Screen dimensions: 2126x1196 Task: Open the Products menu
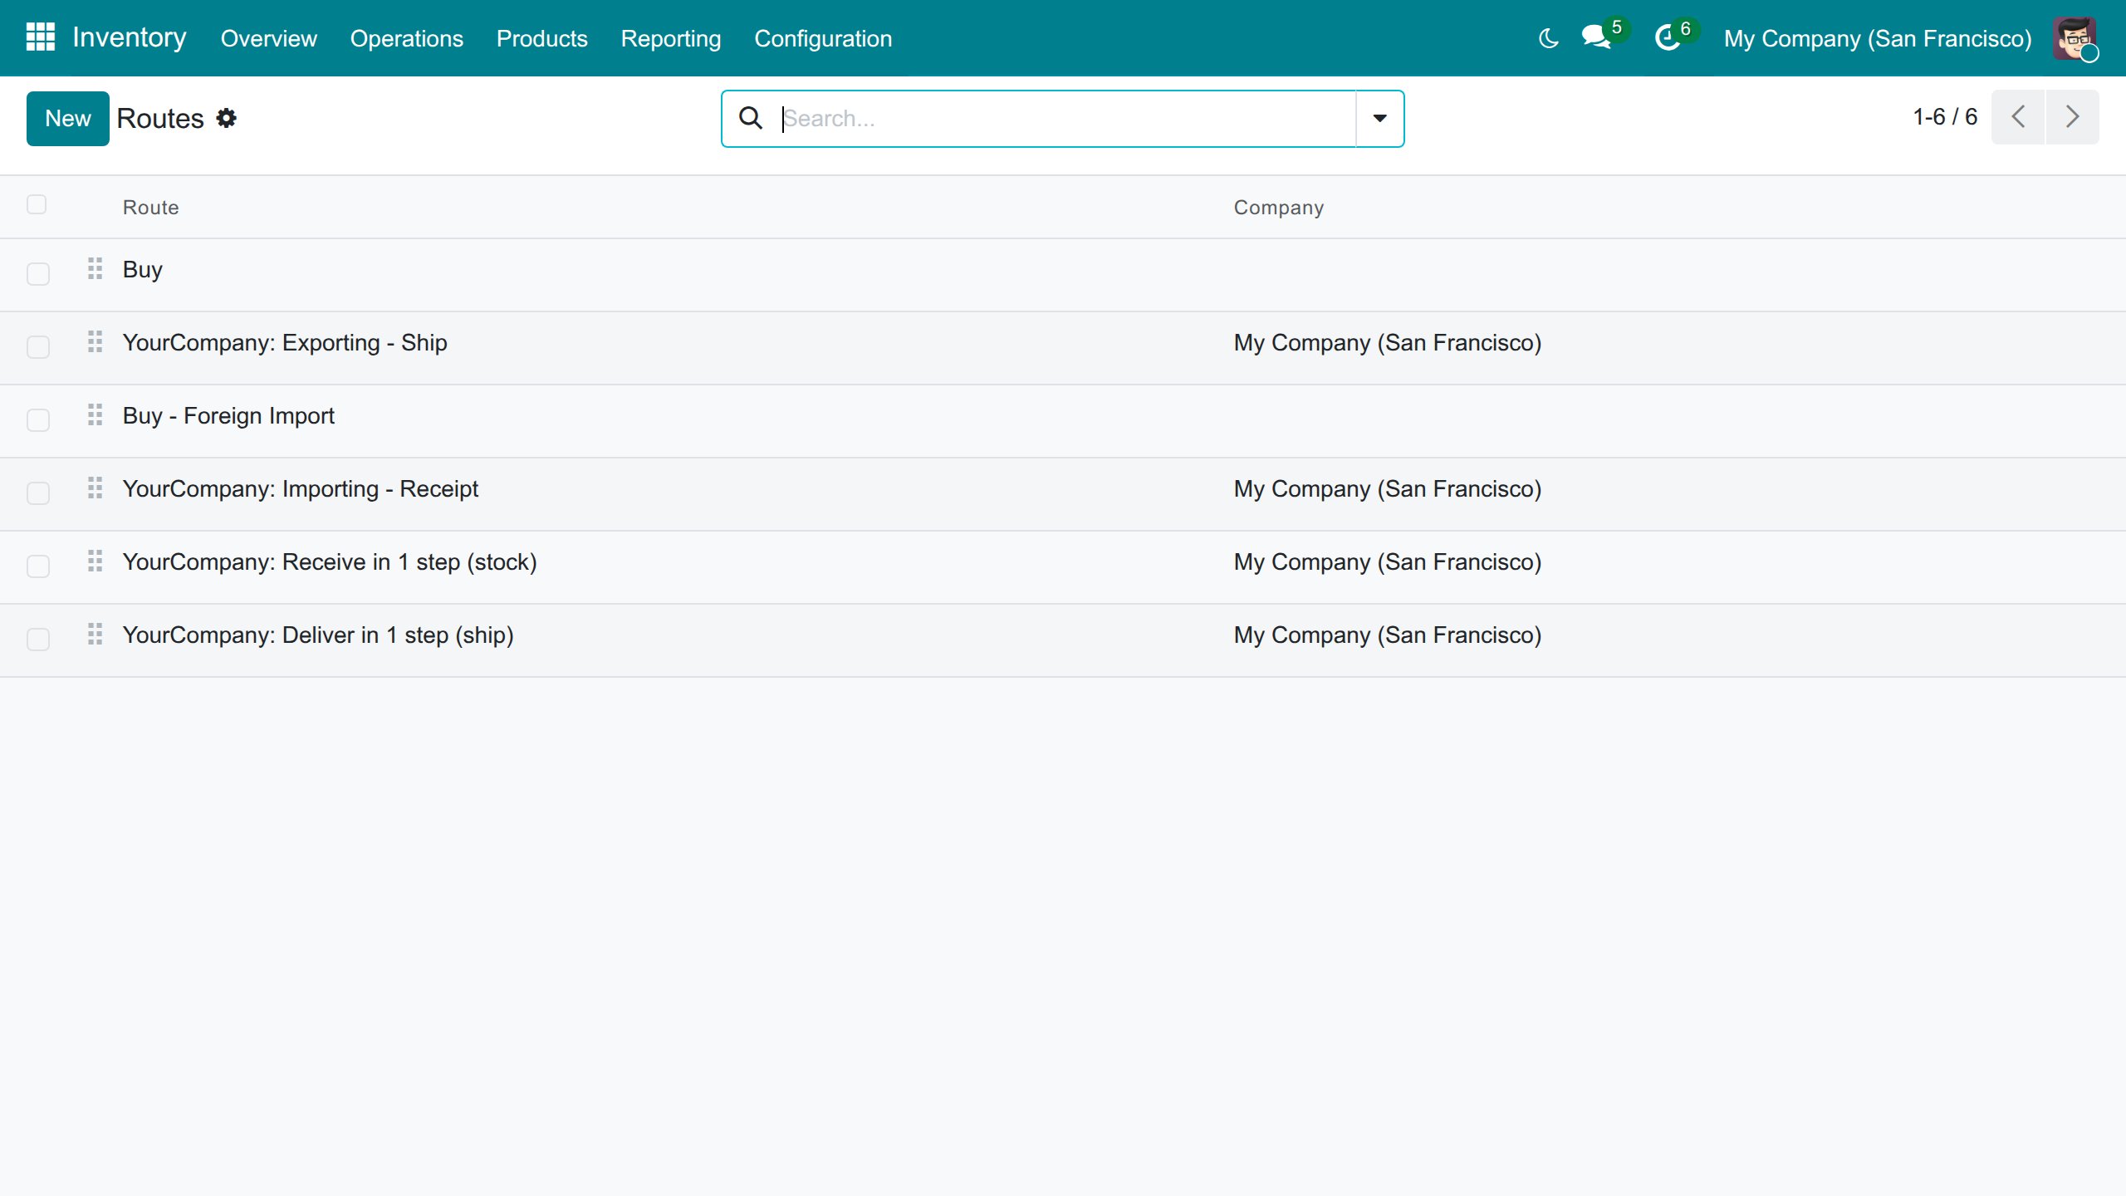(541, 38)
